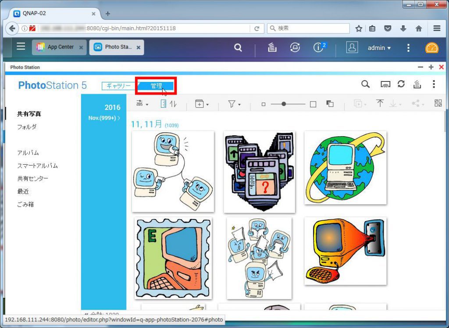Open 最近 in the sidebar
Image resolution: width=449 pixels, height=328 pixels.
coord(23,191)
